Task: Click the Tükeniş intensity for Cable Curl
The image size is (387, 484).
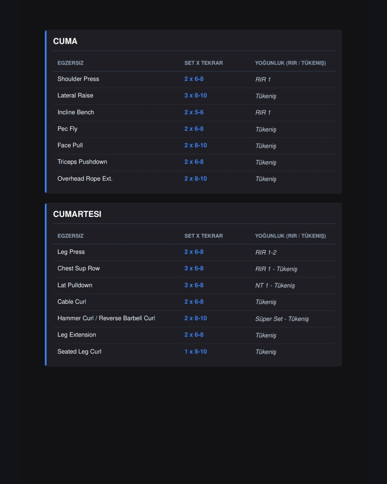Action: click(x=266, y=302)
